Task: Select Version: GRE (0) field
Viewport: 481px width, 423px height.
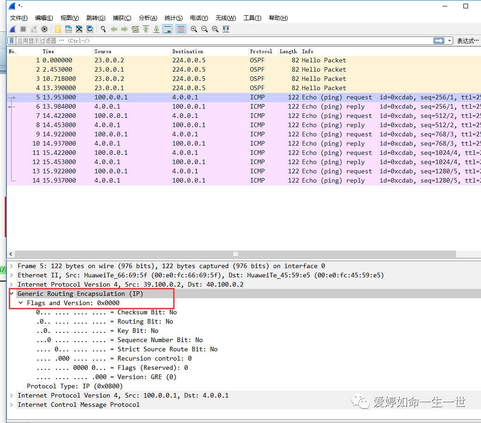Action: click(106, 377)
